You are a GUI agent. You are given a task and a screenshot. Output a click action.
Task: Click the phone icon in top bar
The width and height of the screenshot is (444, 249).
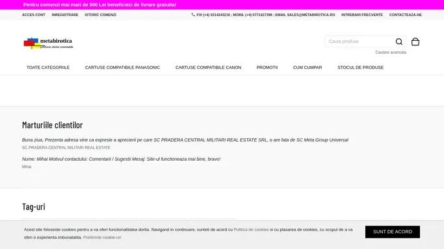193,14
